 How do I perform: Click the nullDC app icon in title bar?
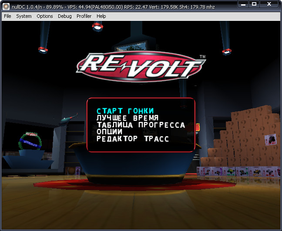pyautogui.click(x=6, y=7)
